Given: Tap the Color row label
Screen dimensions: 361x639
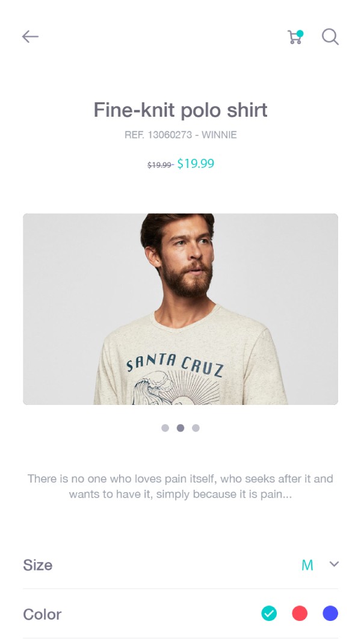Looking at the screenshot, I should coord(42,614).
